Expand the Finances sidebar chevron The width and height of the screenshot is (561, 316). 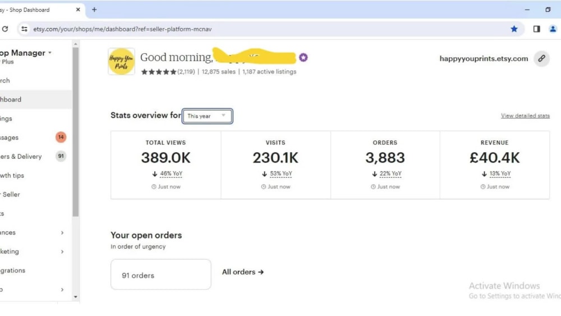(62, 232)
